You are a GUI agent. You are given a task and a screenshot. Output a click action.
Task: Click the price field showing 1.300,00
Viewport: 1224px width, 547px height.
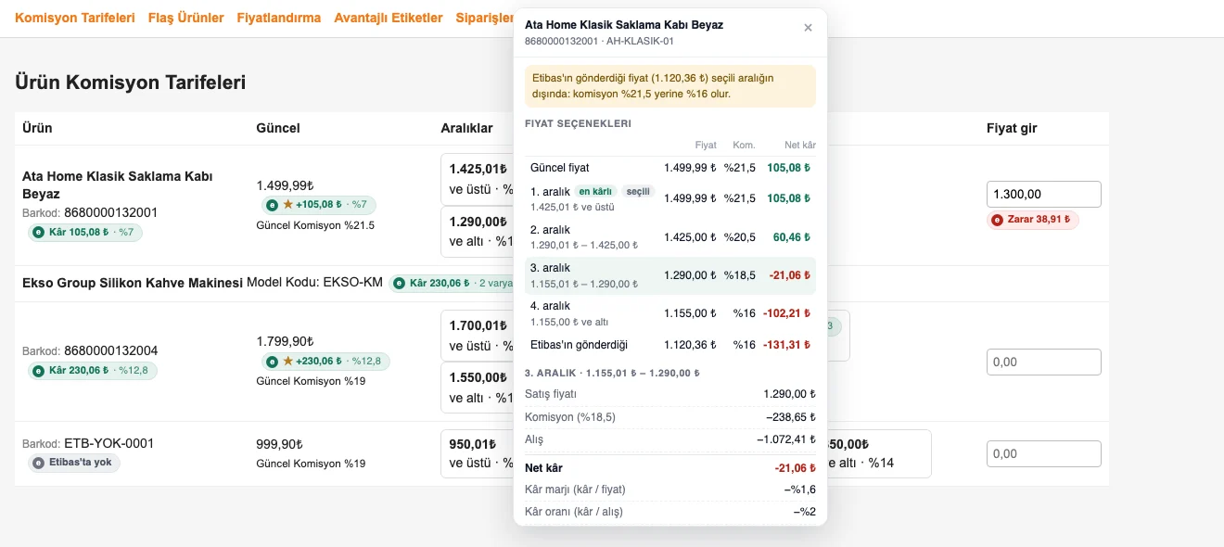tap(1044, 195)
